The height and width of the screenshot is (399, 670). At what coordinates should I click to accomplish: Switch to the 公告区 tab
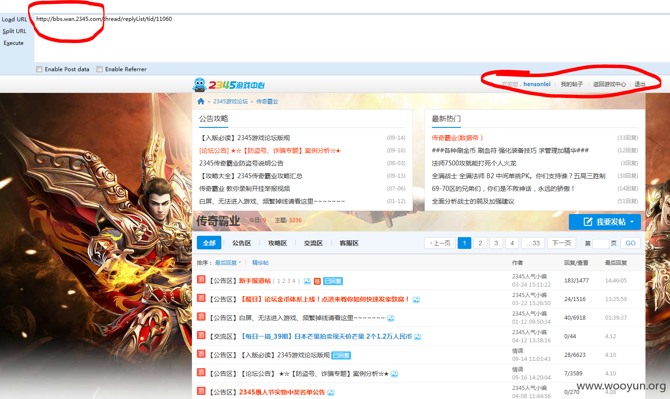pos(242,243)
